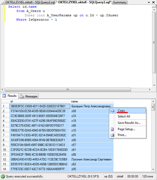Screen dimensions: 157x180
Task: Click the name cell containing z57
Action: [x=92, y=145]
